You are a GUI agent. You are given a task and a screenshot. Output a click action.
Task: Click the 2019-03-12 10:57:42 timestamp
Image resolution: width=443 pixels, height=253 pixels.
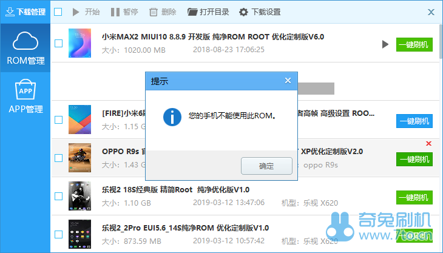pos(229,241)
